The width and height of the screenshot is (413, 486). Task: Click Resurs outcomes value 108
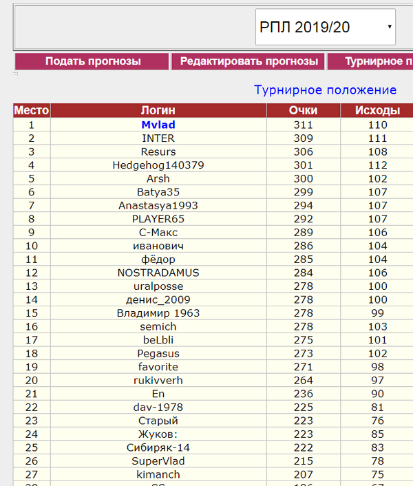tap(378, 151)
